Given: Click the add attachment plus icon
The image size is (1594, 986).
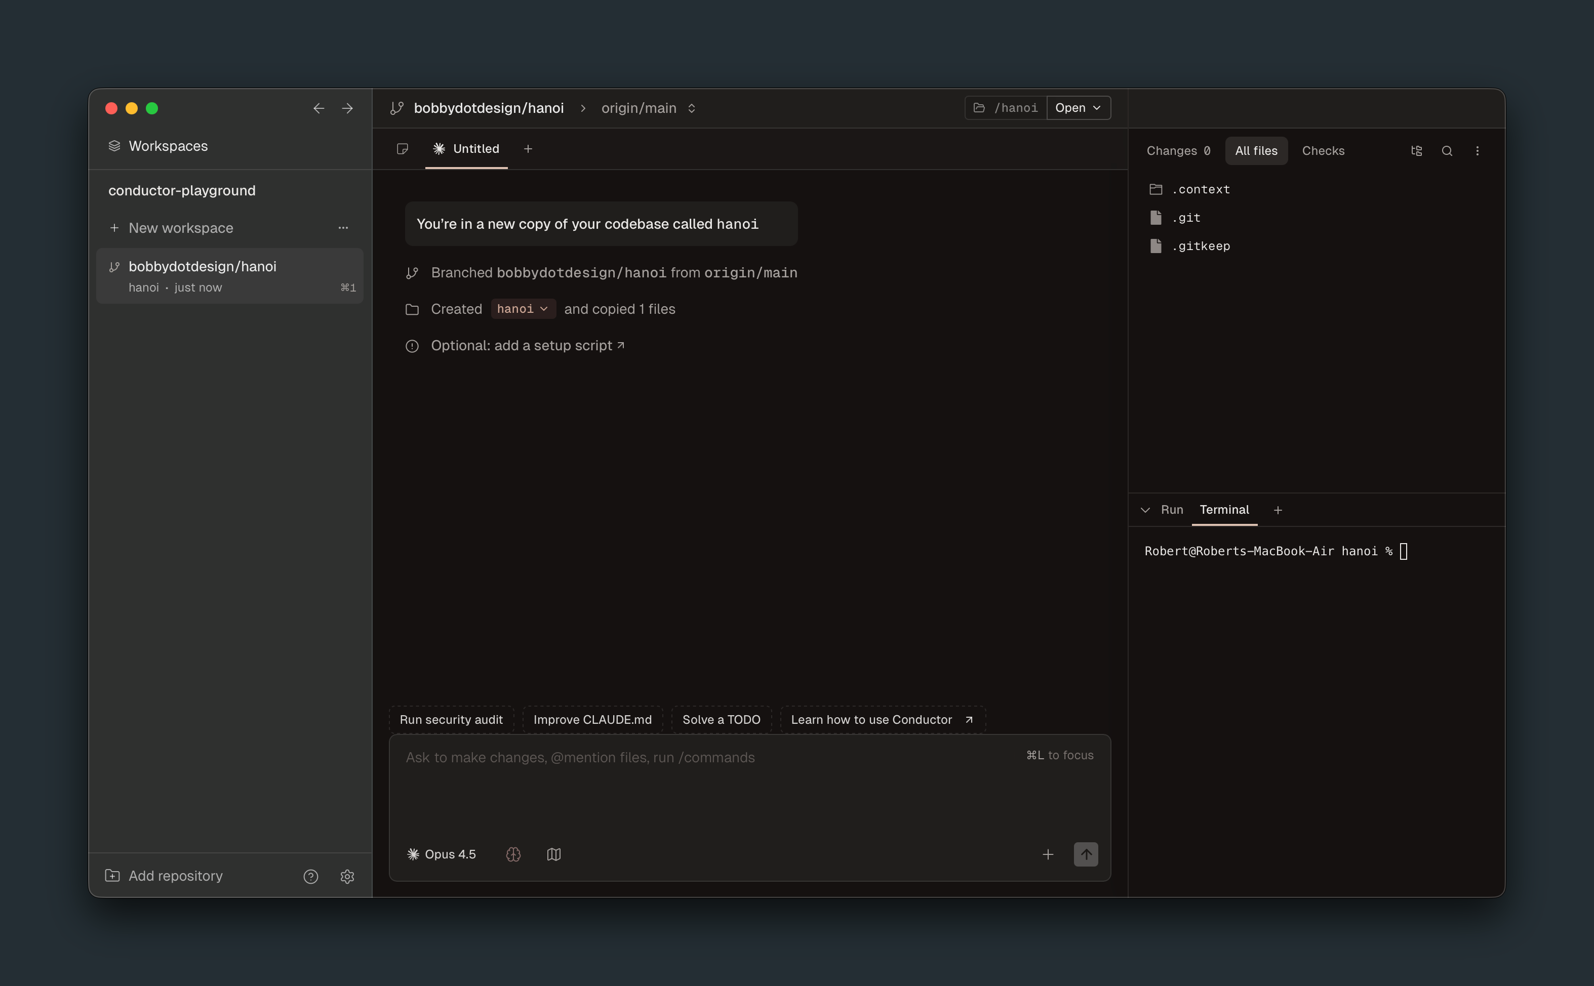Looking at the screenshot, I should [x=1048, y=854].
